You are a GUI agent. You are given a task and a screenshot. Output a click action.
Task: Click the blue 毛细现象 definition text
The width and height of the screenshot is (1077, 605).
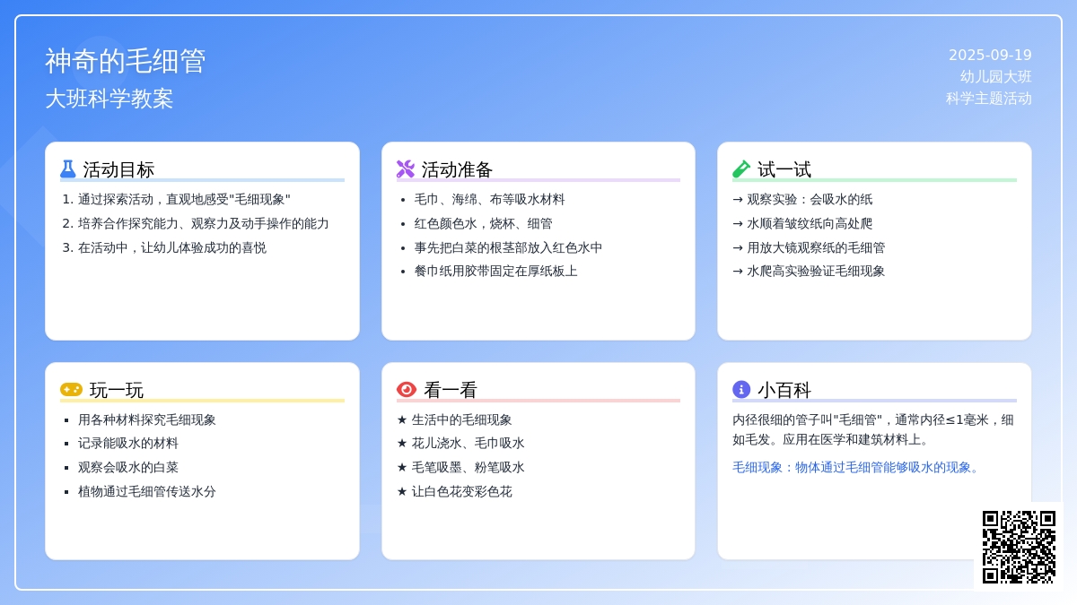coord(857,467)
